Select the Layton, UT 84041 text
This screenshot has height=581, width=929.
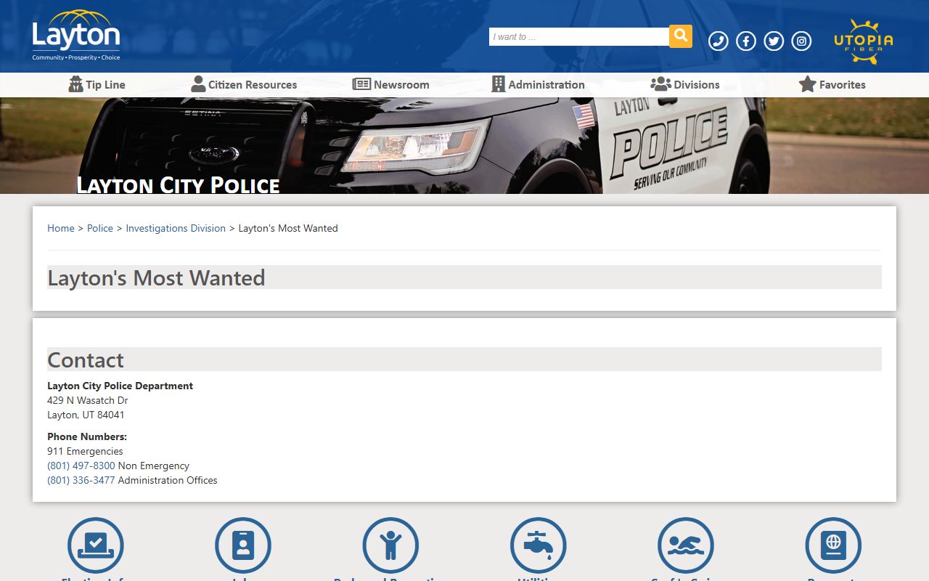coord(86,415)
